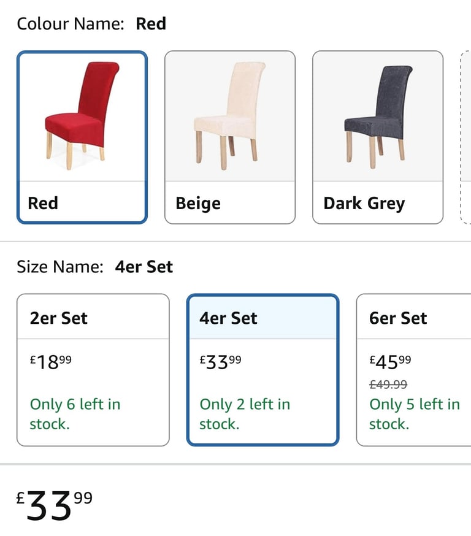Click 'Only 6 left in stock' text
The image size is (471, 536).
pyautogui.click(x=75, y=414)
